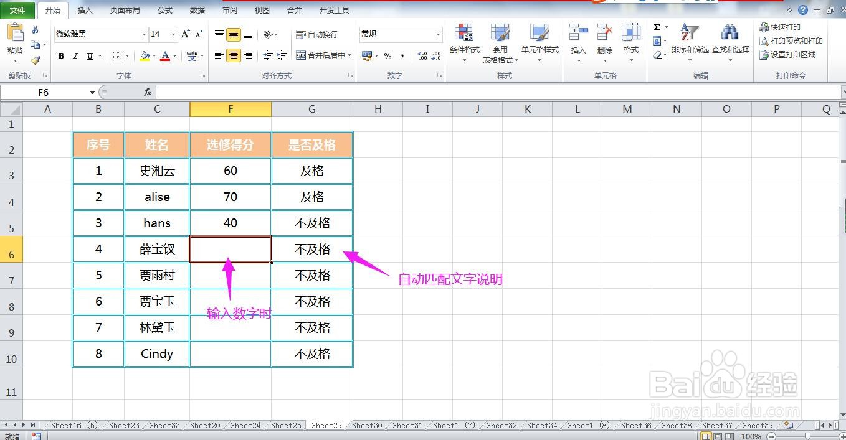The width and height of the screenshot is (846, 440).
Task: Click the Copy icon in clipboard group
Action: [x=36, y=45]
